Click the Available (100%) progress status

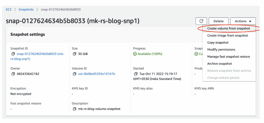(x=150, y=54)
